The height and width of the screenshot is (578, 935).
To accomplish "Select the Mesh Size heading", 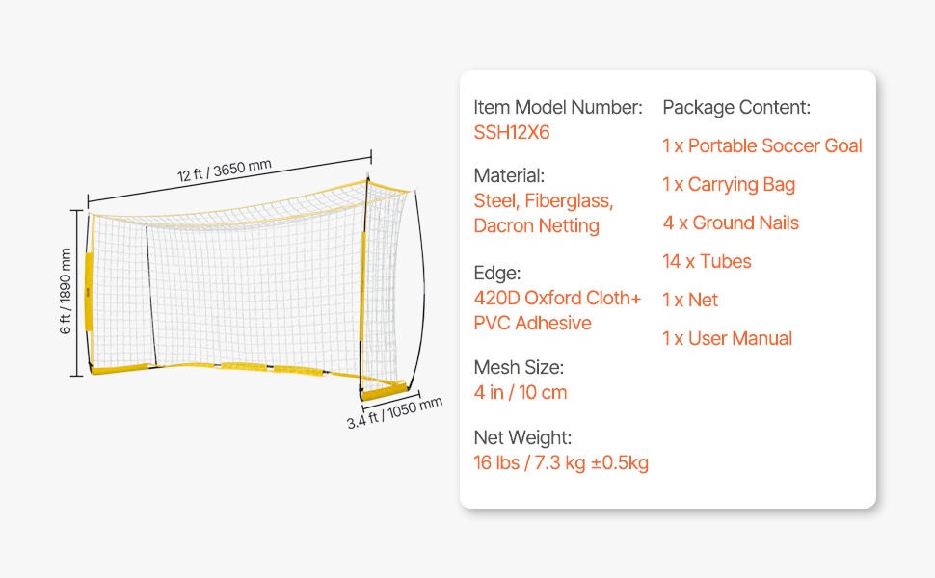I will (x=519, y=367).
